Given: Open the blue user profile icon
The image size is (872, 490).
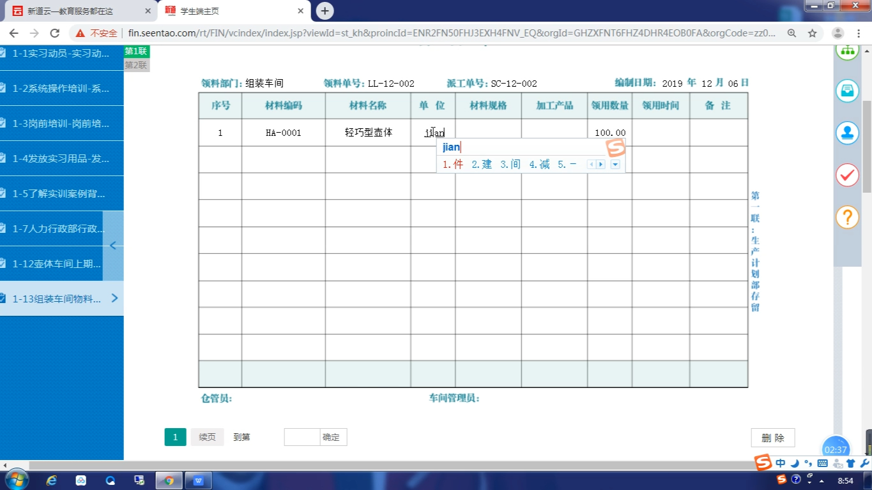Looking at the screenshot, I should tap(847, 133).
